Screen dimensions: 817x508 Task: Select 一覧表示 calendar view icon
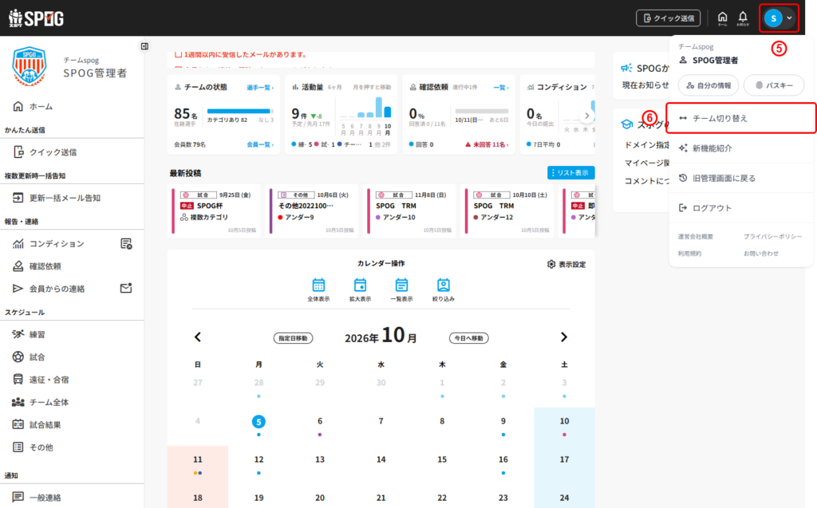pos(401,290)
